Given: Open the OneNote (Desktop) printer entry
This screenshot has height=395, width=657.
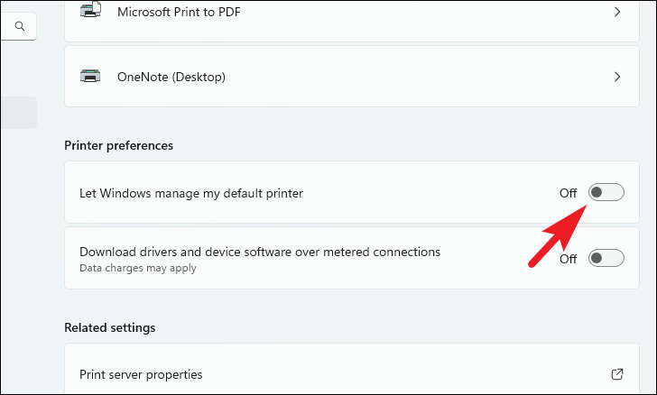Looking at the screenshot, I should (x=171, y=77).
